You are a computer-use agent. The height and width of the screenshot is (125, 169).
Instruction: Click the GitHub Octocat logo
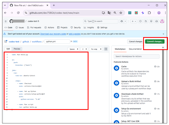coord(11,21)
